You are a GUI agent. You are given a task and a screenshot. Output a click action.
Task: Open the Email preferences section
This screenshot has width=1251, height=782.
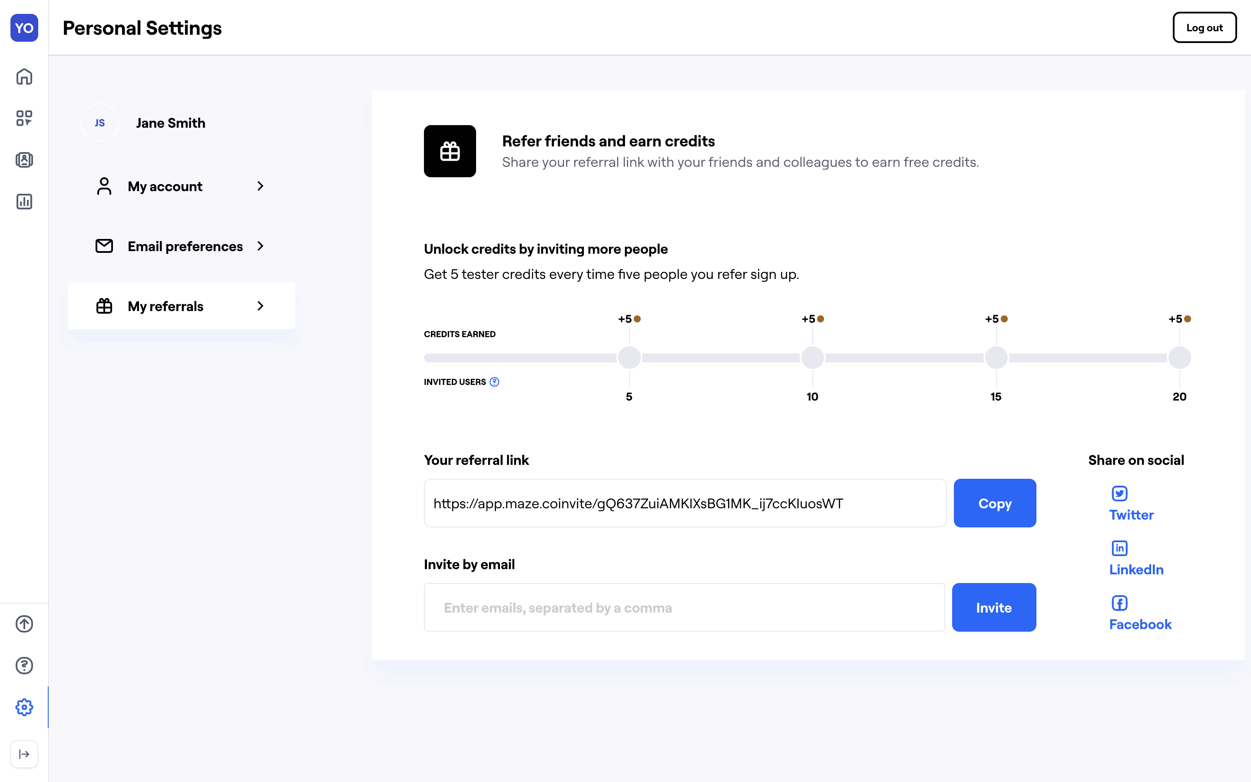185,246
